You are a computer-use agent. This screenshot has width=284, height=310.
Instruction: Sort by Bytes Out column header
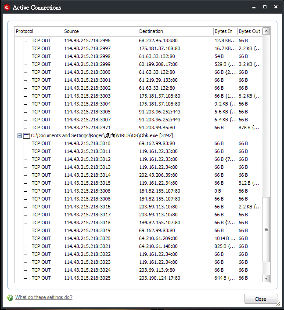click(250, 31)
